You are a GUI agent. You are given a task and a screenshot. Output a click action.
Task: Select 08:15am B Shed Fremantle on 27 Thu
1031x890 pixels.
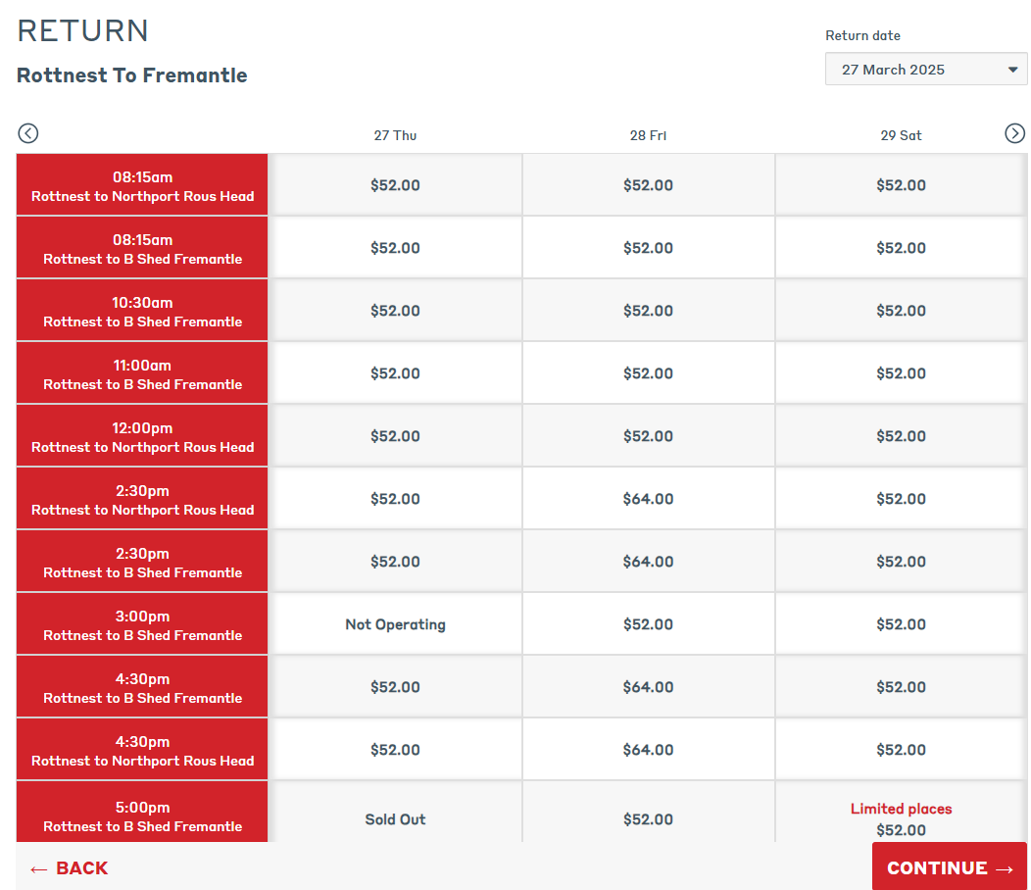(x=395, y=248)
